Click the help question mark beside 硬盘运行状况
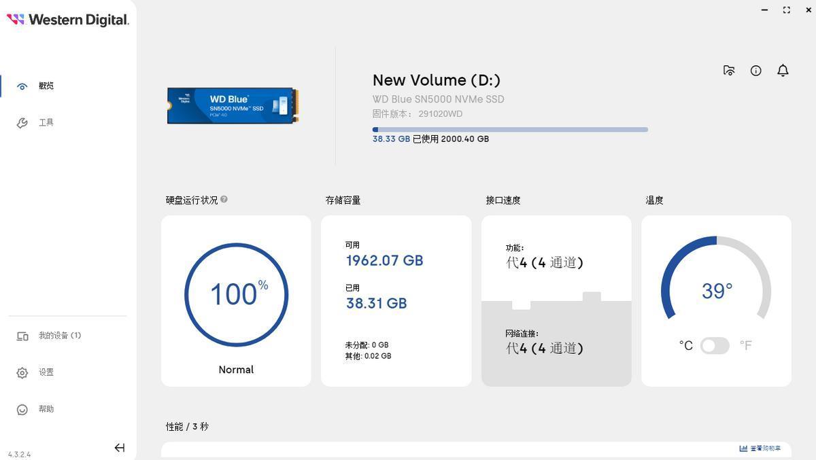Screen dimensions: 816x460 (x=224, y=200)
